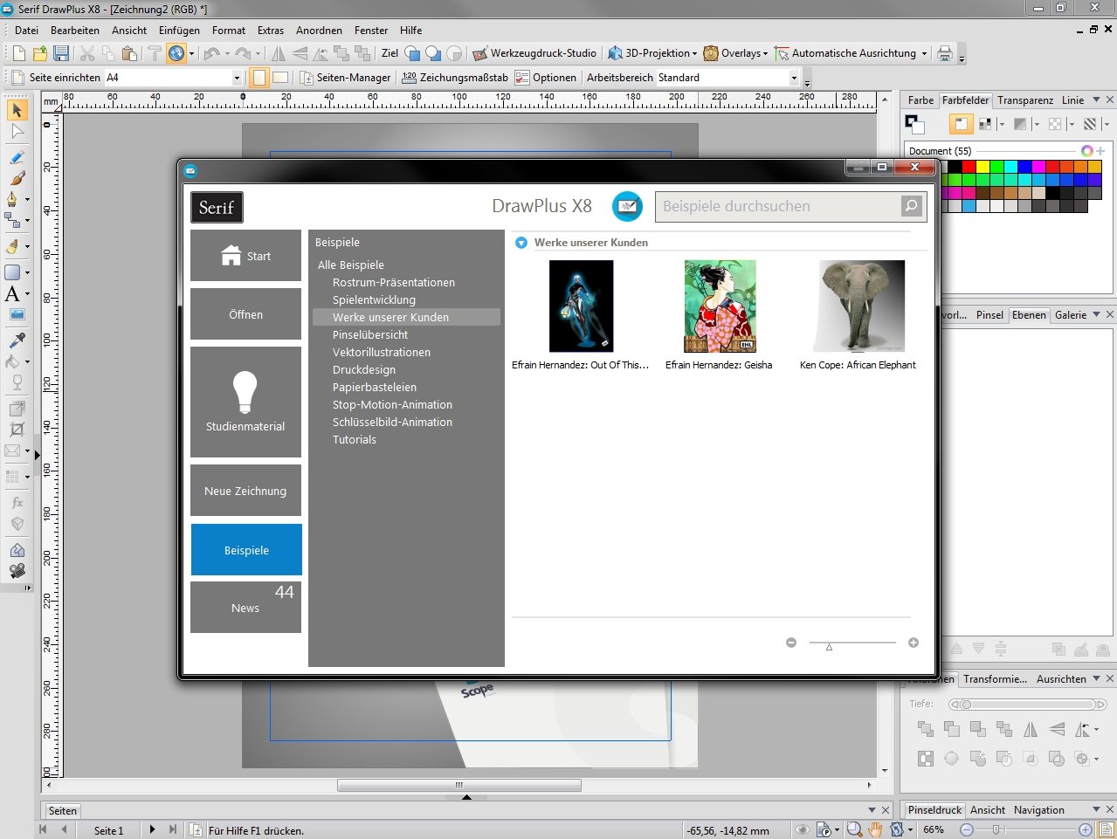Select the movie camera tool in toolbox
1117x839 pixels.
17,571
